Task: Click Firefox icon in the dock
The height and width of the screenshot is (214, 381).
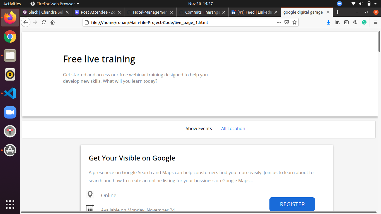Action: click(10, 18)
